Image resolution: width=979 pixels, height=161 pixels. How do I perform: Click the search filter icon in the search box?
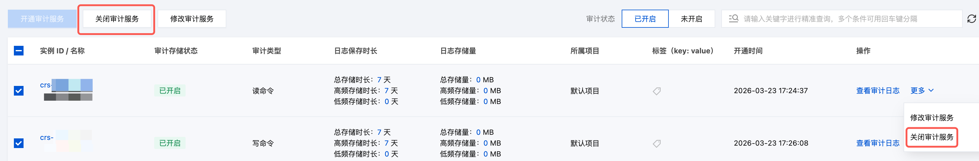pos(733,19)
